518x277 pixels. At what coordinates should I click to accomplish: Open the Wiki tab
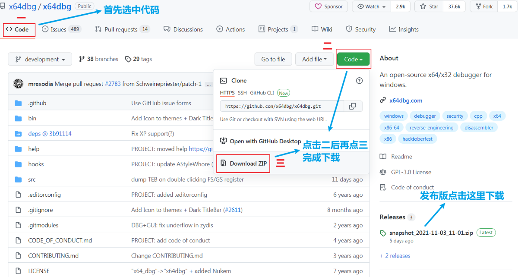click(322, 29)
